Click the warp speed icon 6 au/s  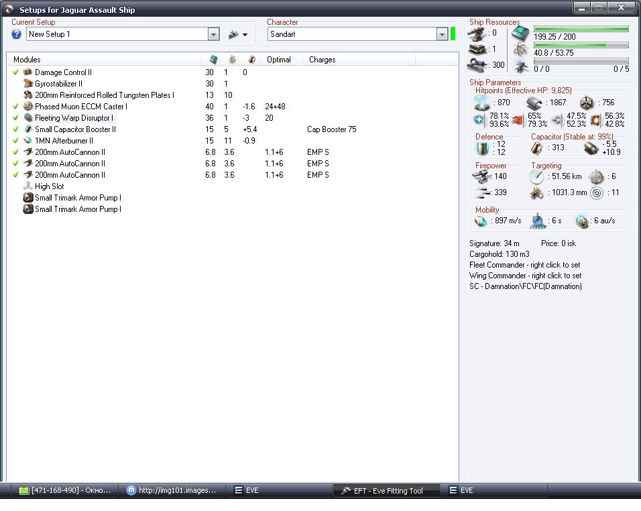581,221
